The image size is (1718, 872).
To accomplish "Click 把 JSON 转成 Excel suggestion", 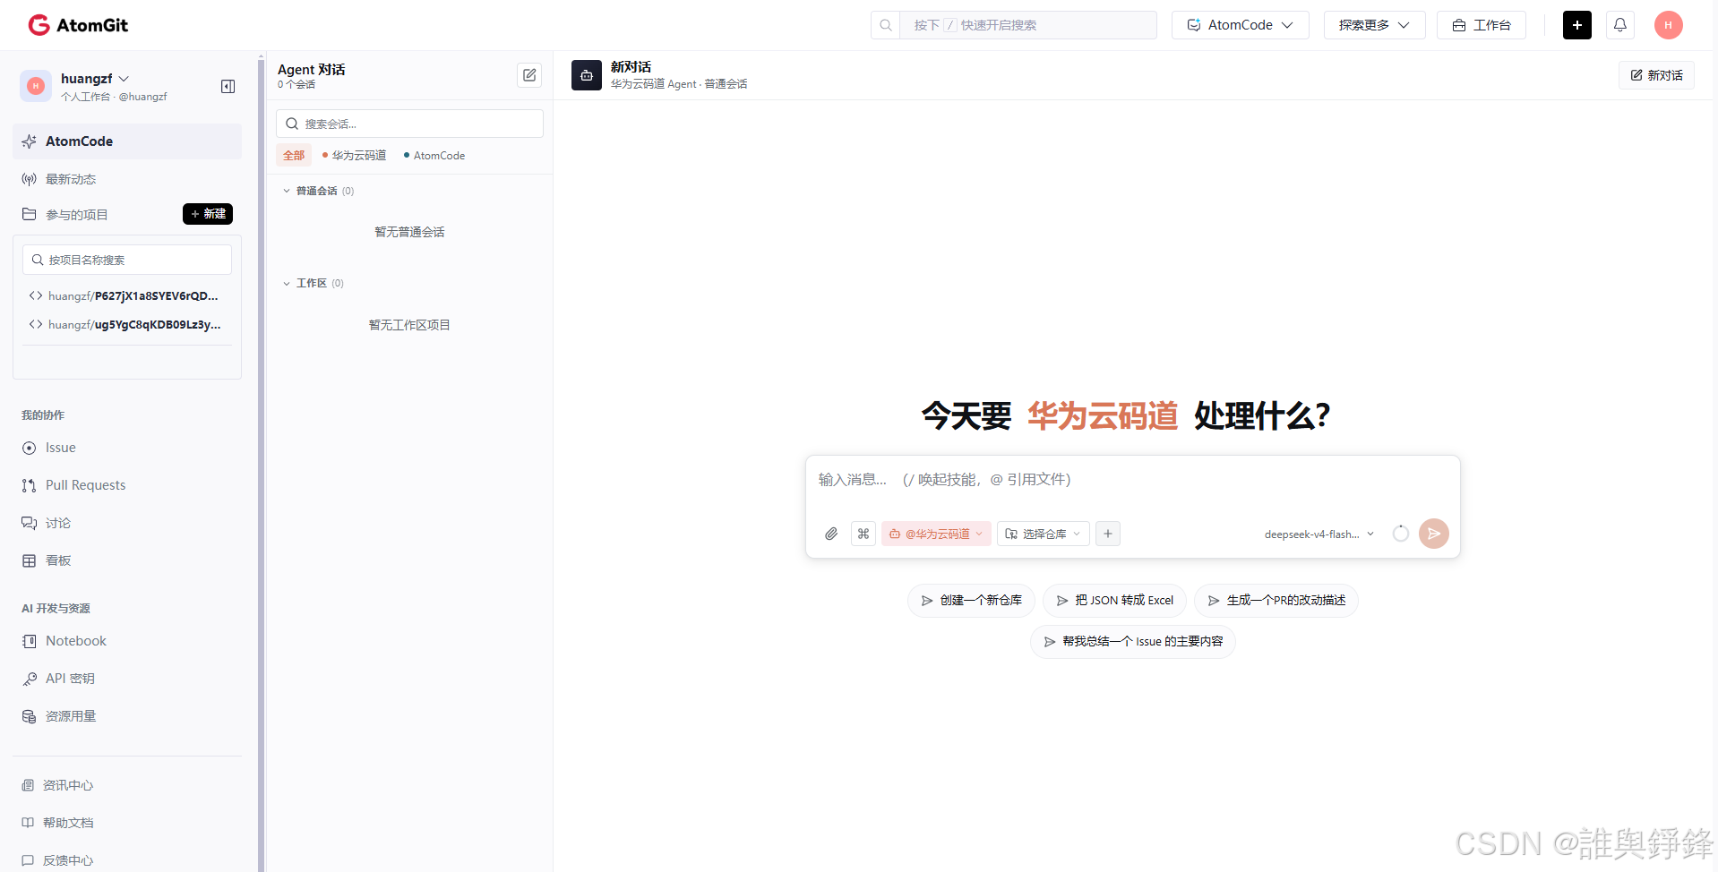I will pyautogui.click(x=1114, y=600).
